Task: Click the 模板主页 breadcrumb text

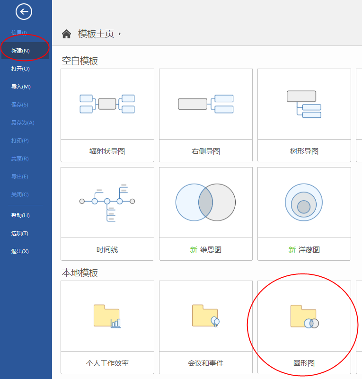Action: tap(96, 34)
